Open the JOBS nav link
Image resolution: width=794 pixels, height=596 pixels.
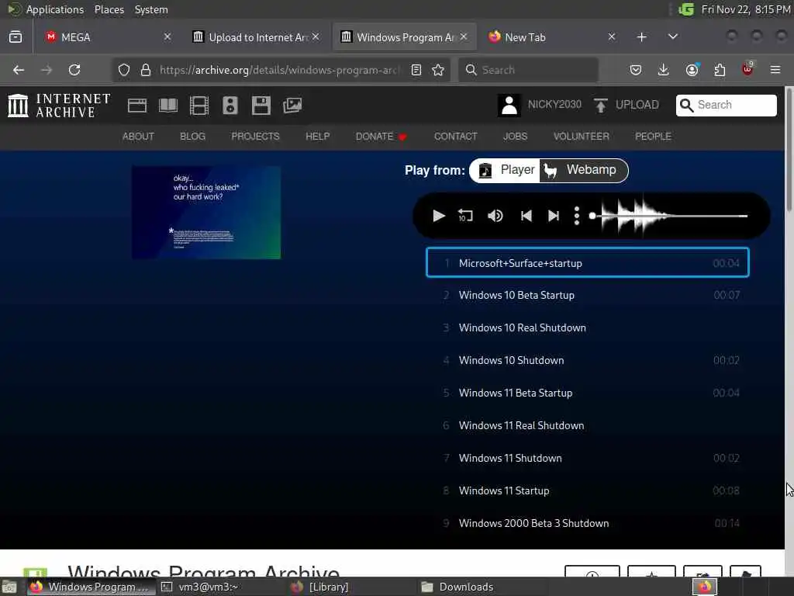coord(515,137)
